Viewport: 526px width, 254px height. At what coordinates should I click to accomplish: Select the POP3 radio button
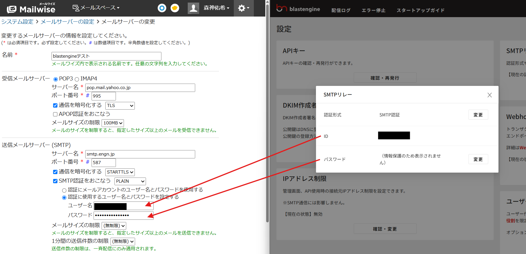56,79
